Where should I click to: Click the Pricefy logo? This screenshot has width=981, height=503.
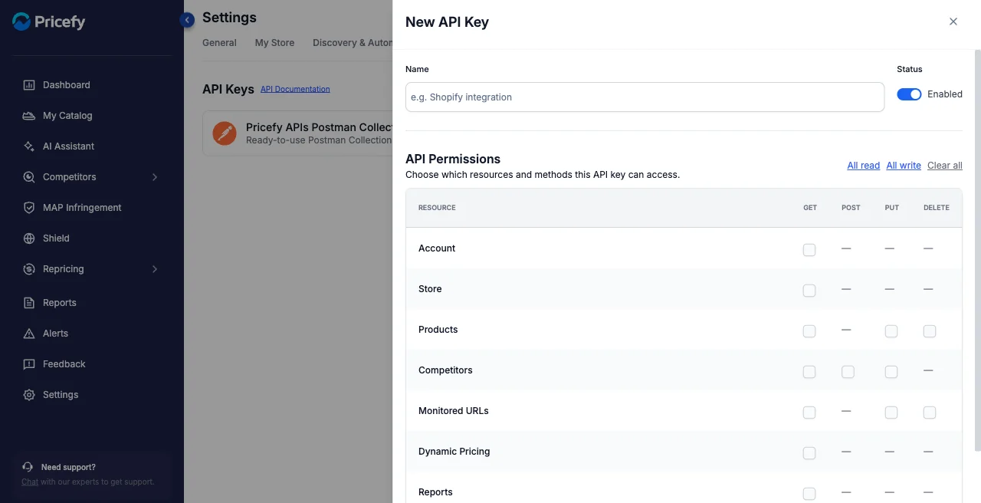click(48, 21)
